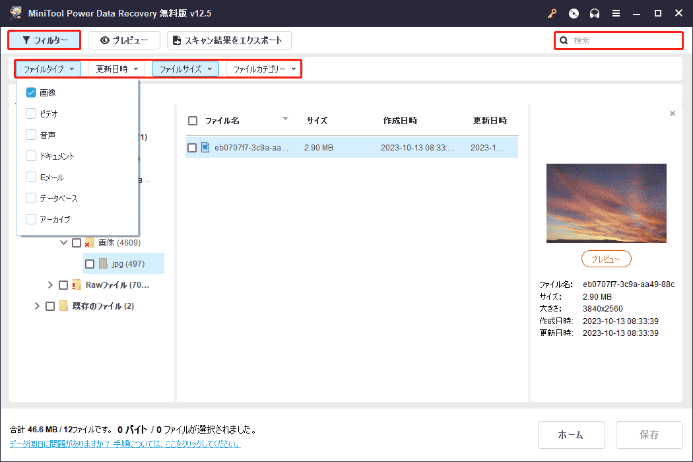Collapse the 画像 (4609) tree node
Image resolution: width=693 pixels, height=462 pixels.
[x=63, y=243]
